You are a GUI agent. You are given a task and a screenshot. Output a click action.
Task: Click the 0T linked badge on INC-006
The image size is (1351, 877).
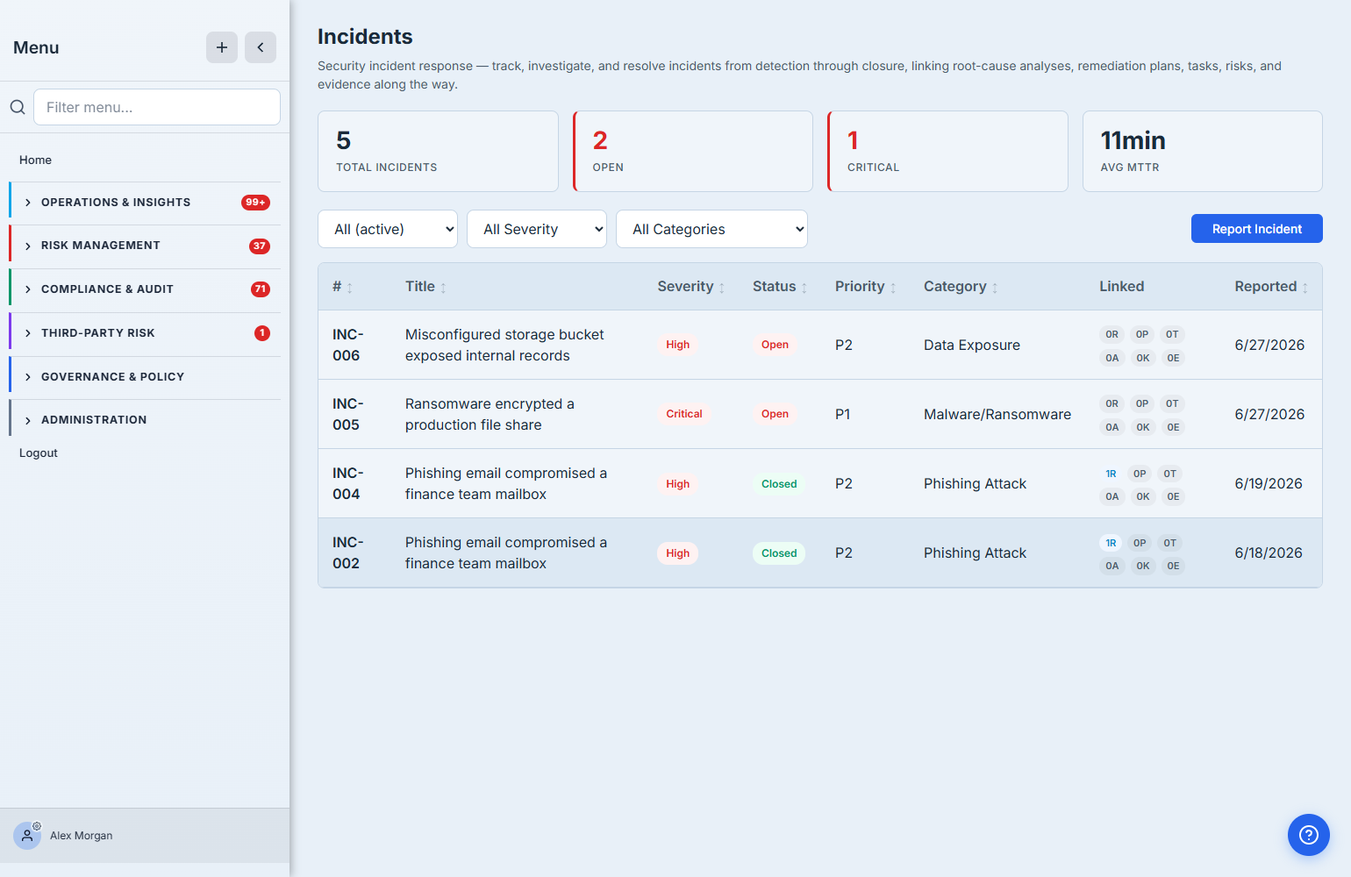point(1172,334)
